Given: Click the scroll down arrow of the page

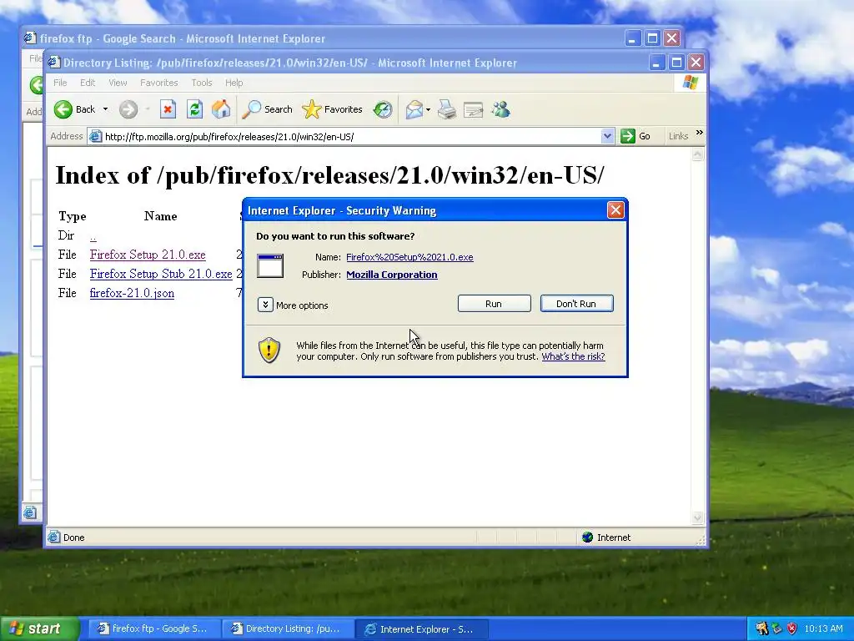Looking at the screenshot, I should [x=698, y=517].
